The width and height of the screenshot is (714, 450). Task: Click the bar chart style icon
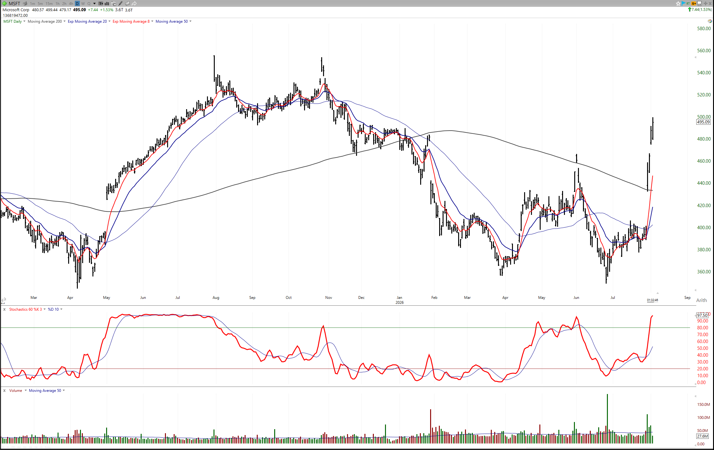pyautogui.click(x=107, y=3)
